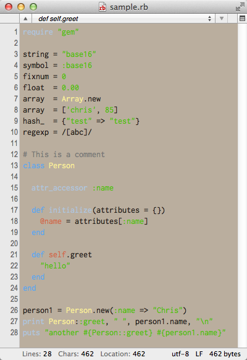Place cursor on "def self.greet" at line 21
Viewport: 247px width, 360px height.
pos(62,255)
